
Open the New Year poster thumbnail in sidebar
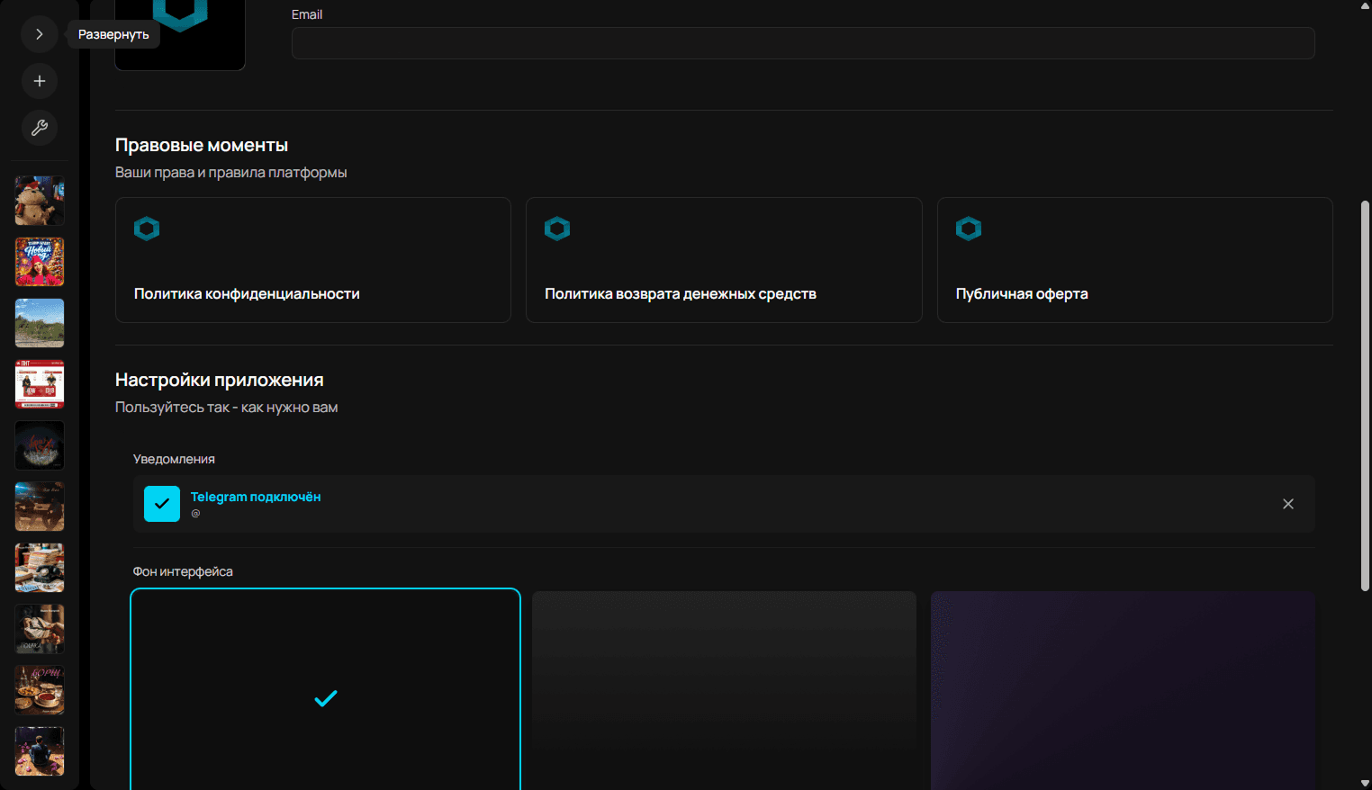point(39,262)
